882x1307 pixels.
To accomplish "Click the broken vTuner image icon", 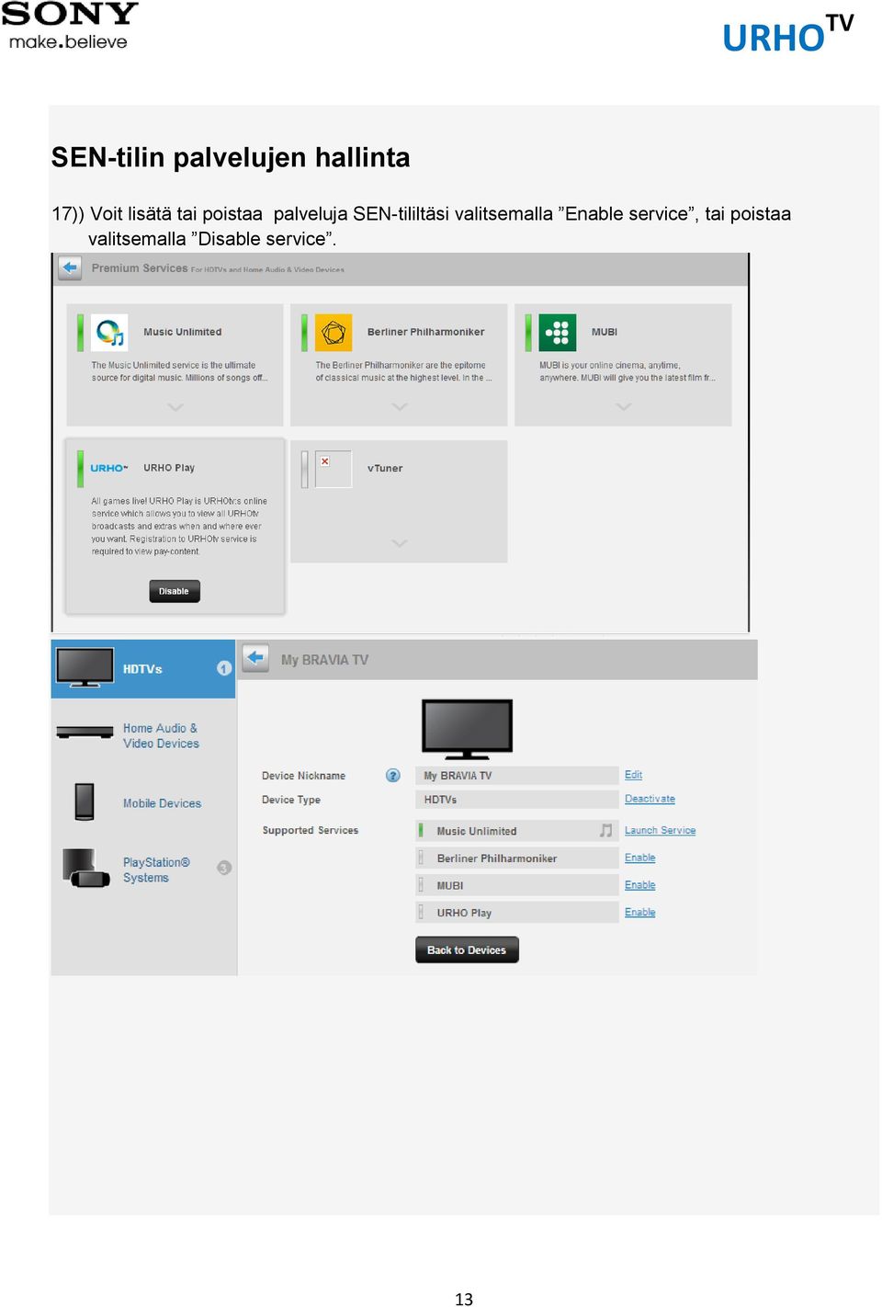I will pos(334,469).
